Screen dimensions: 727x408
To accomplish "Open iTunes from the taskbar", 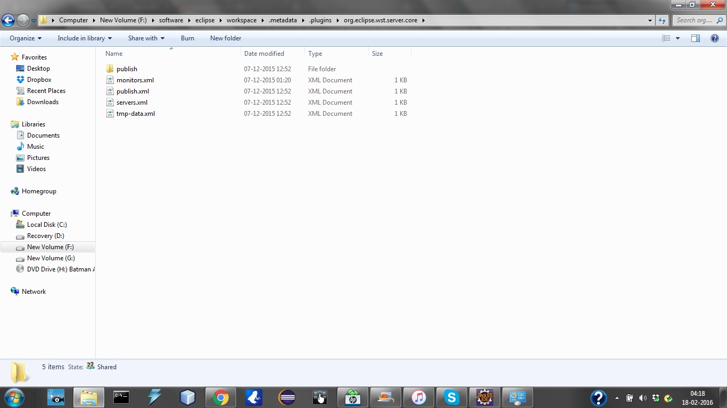I will 418,397.
